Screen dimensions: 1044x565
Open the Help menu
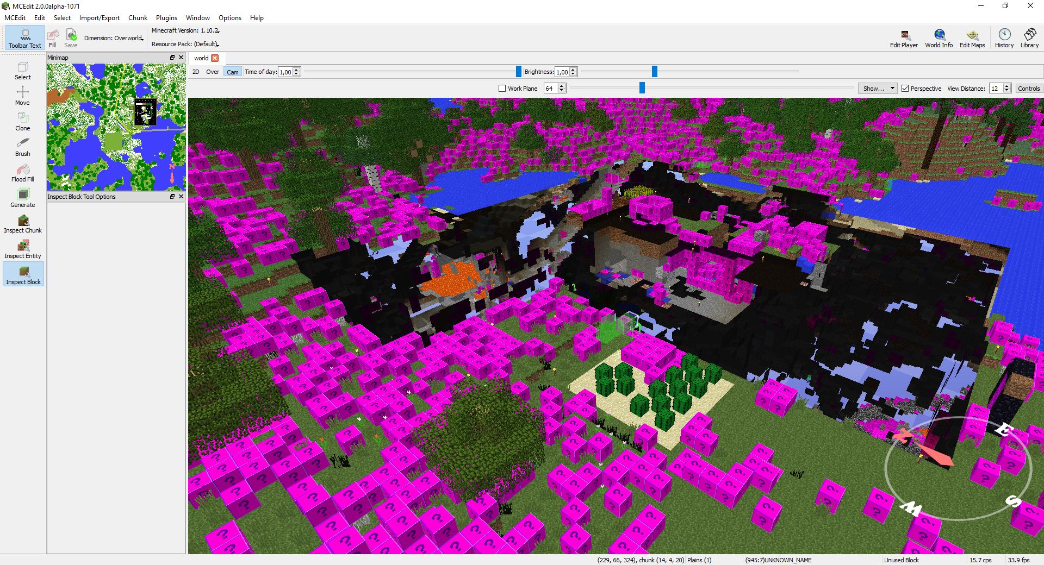[257, 18]
